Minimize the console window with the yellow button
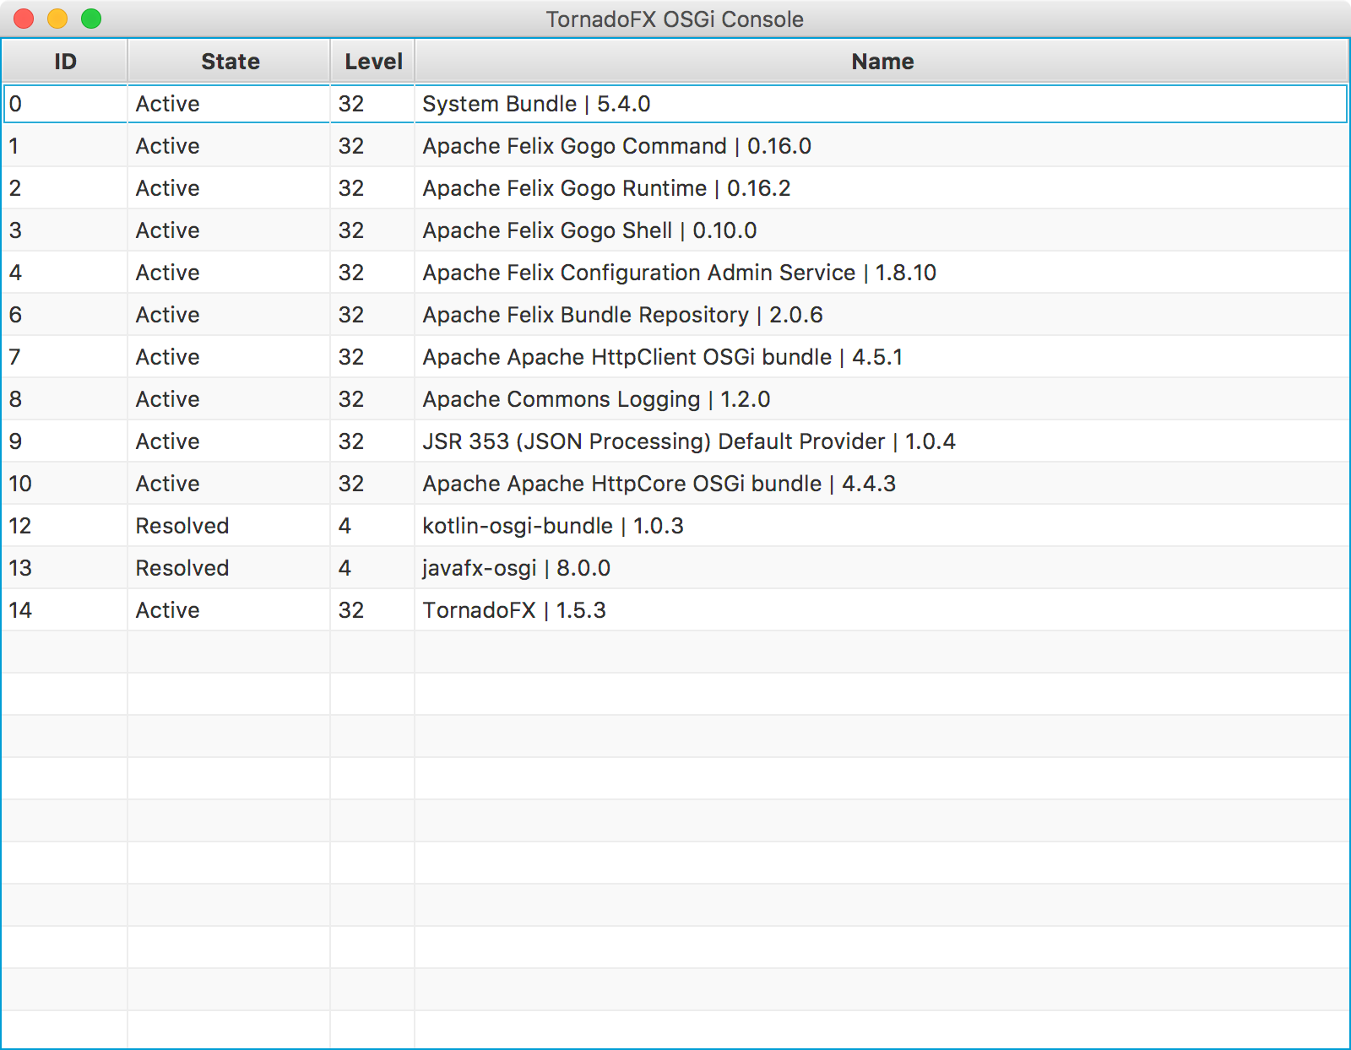The image size is (1351, 1050). point(57,19)
